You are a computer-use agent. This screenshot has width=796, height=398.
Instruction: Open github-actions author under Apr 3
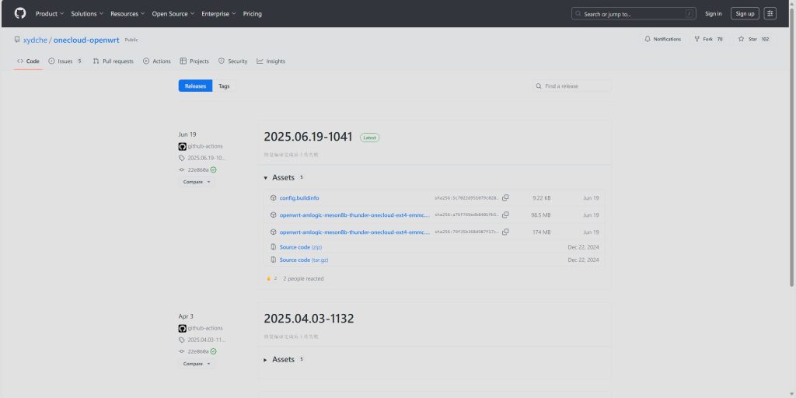click(205, 328)
